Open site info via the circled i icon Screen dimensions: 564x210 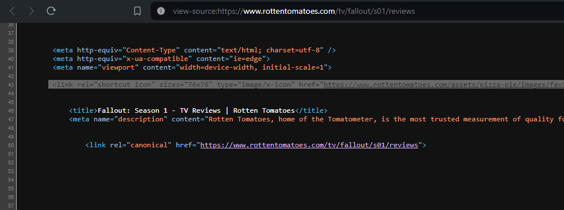pos(161,11)
